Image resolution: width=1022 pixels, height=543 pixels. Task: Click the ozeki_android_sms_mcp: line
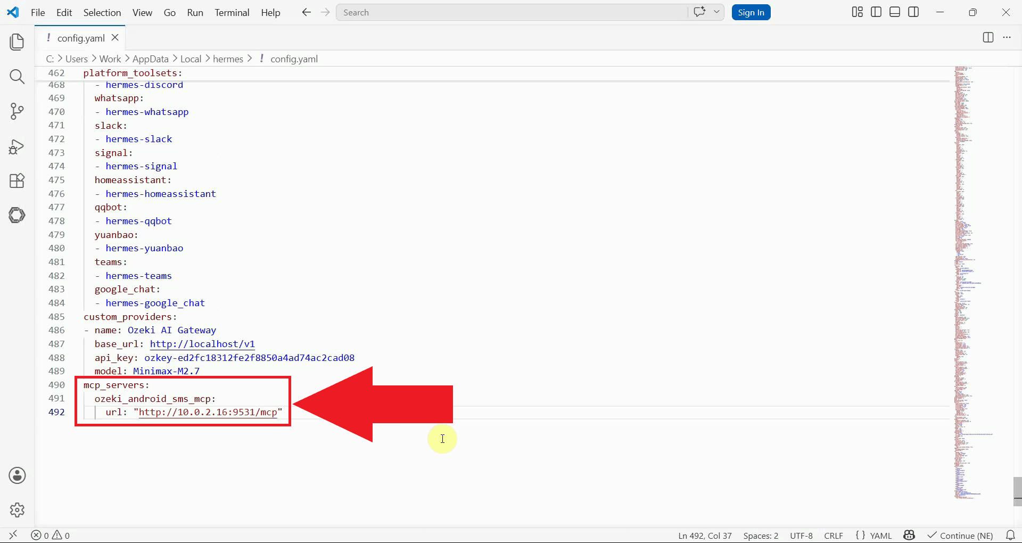pos(155,399)
